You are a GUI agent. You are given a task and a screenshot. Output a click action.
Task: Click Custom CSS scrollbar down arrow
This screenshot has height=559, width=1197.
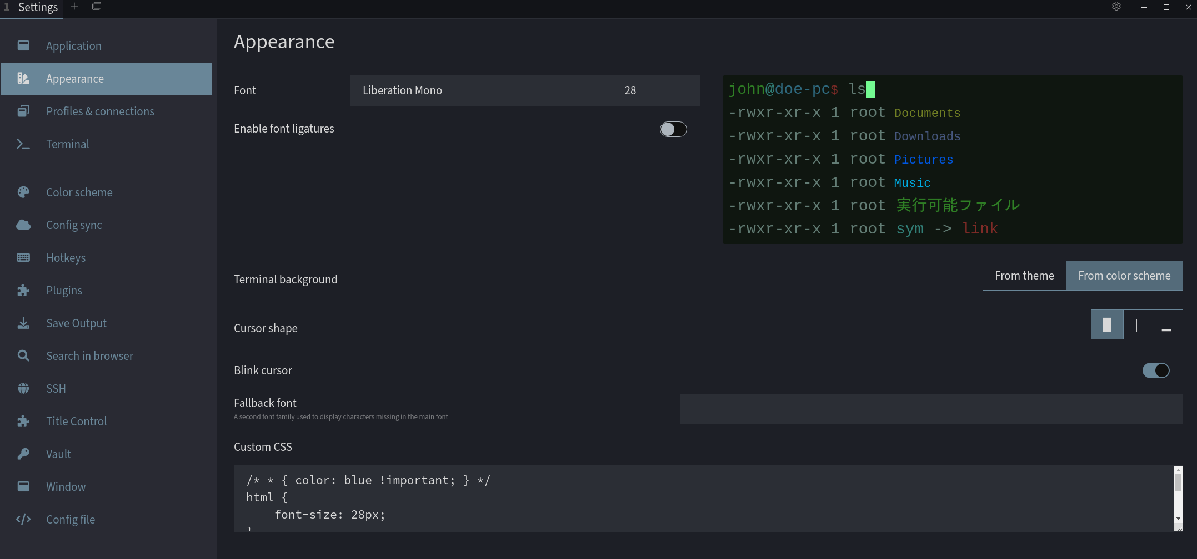1178,519
